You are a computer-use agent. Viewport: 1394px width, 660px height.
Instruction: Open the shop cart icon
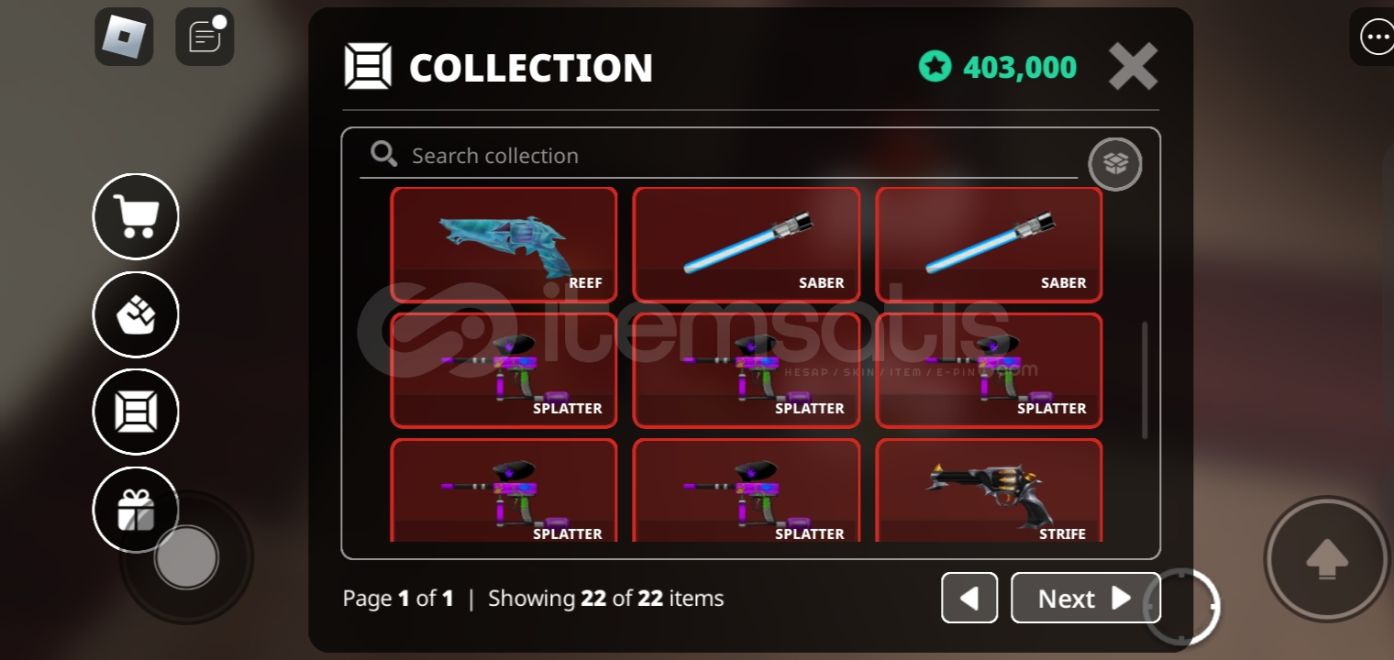click(136, 216)
